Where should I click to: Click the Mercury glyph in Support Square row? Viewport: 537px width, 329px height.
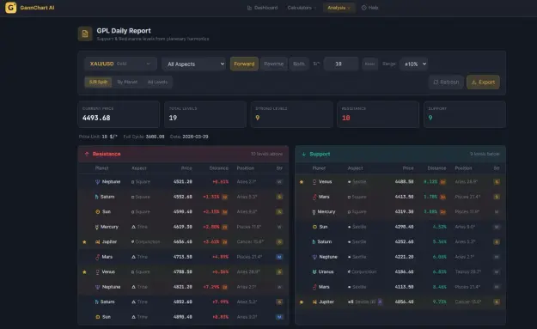pos(314,212)
